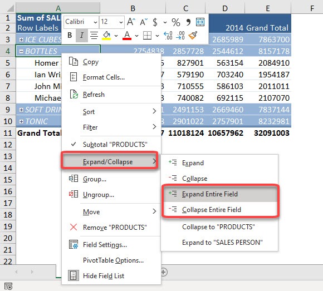Collapse the BOTTLES row group
323x291 pixels.
(21, 51)
